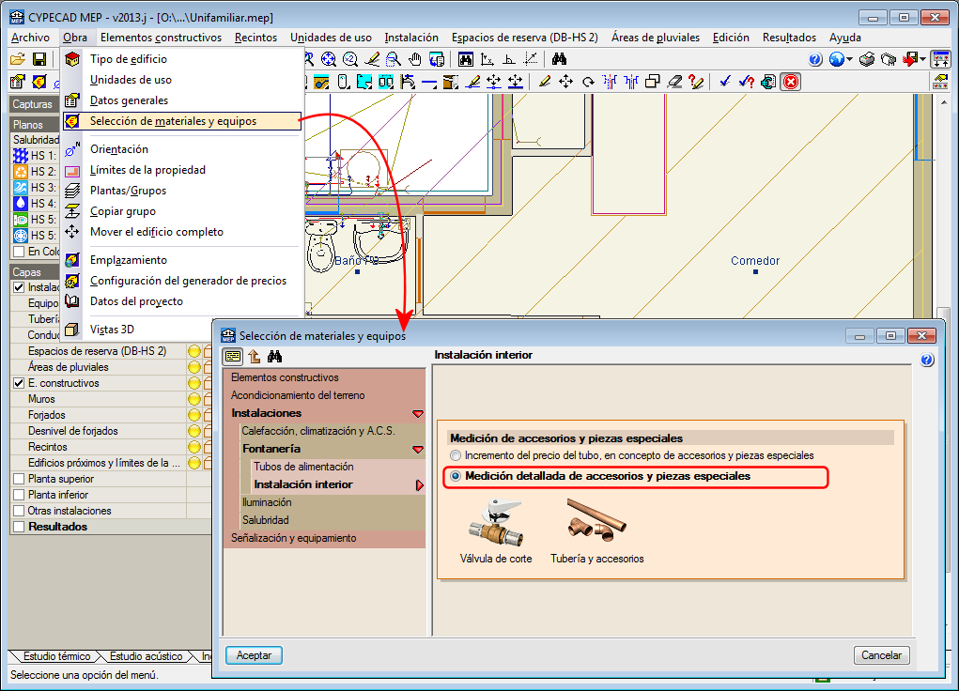Screen dimensions: 959x691
Task: Click the Comedor room label
Action: [x=755, y=260]
